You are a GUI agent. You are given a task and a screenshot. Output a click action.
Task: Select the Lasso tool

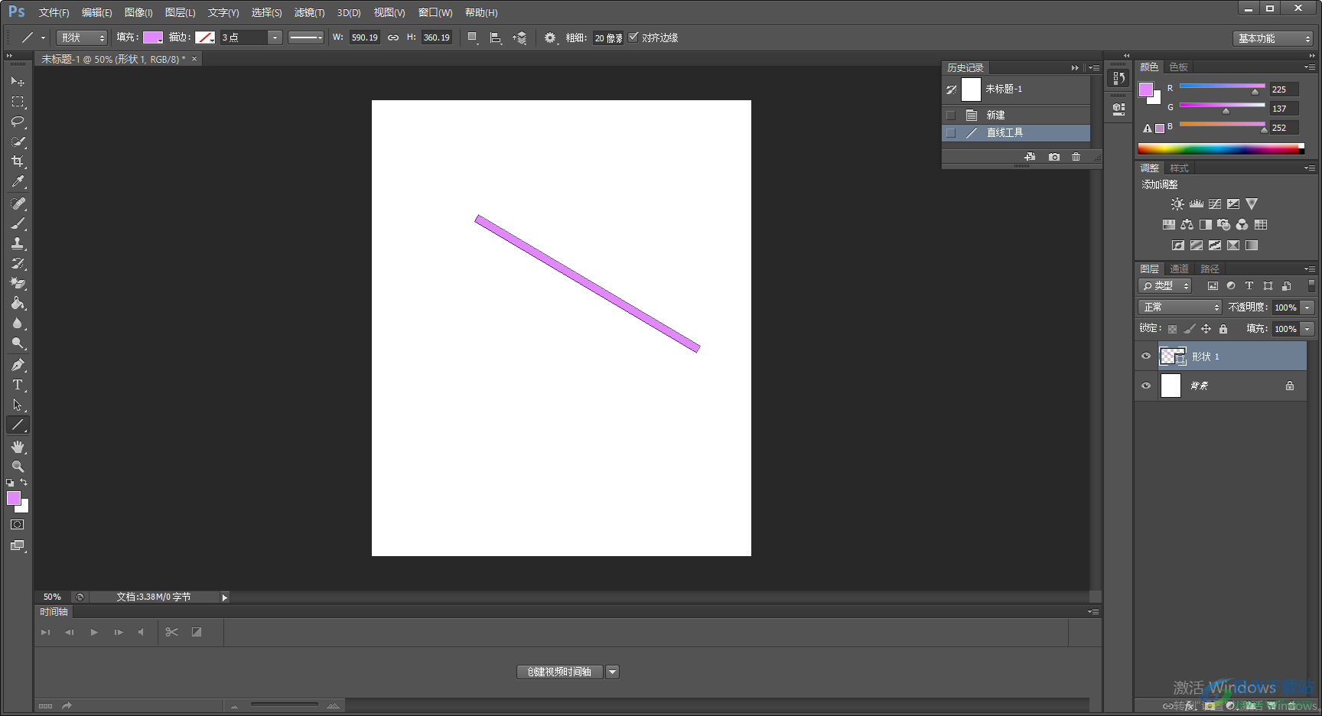(x=18, y=121)
